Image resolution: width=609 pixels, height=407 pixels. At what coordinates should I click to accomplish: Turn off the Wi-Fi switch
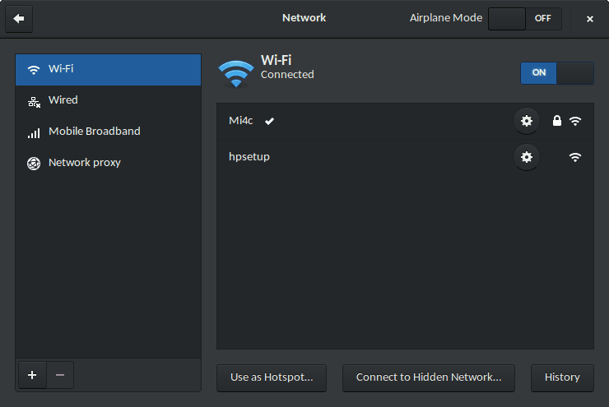click(556, 72)
